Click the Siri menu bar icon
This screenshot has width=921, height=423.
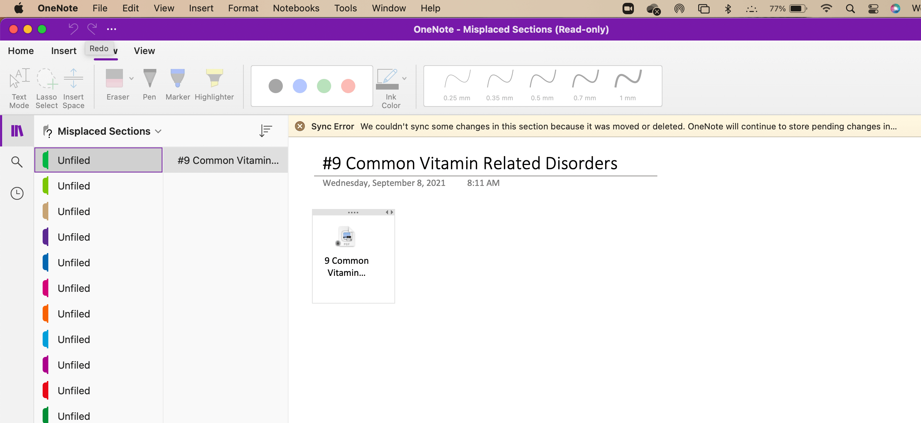click(x=895, y=8)
